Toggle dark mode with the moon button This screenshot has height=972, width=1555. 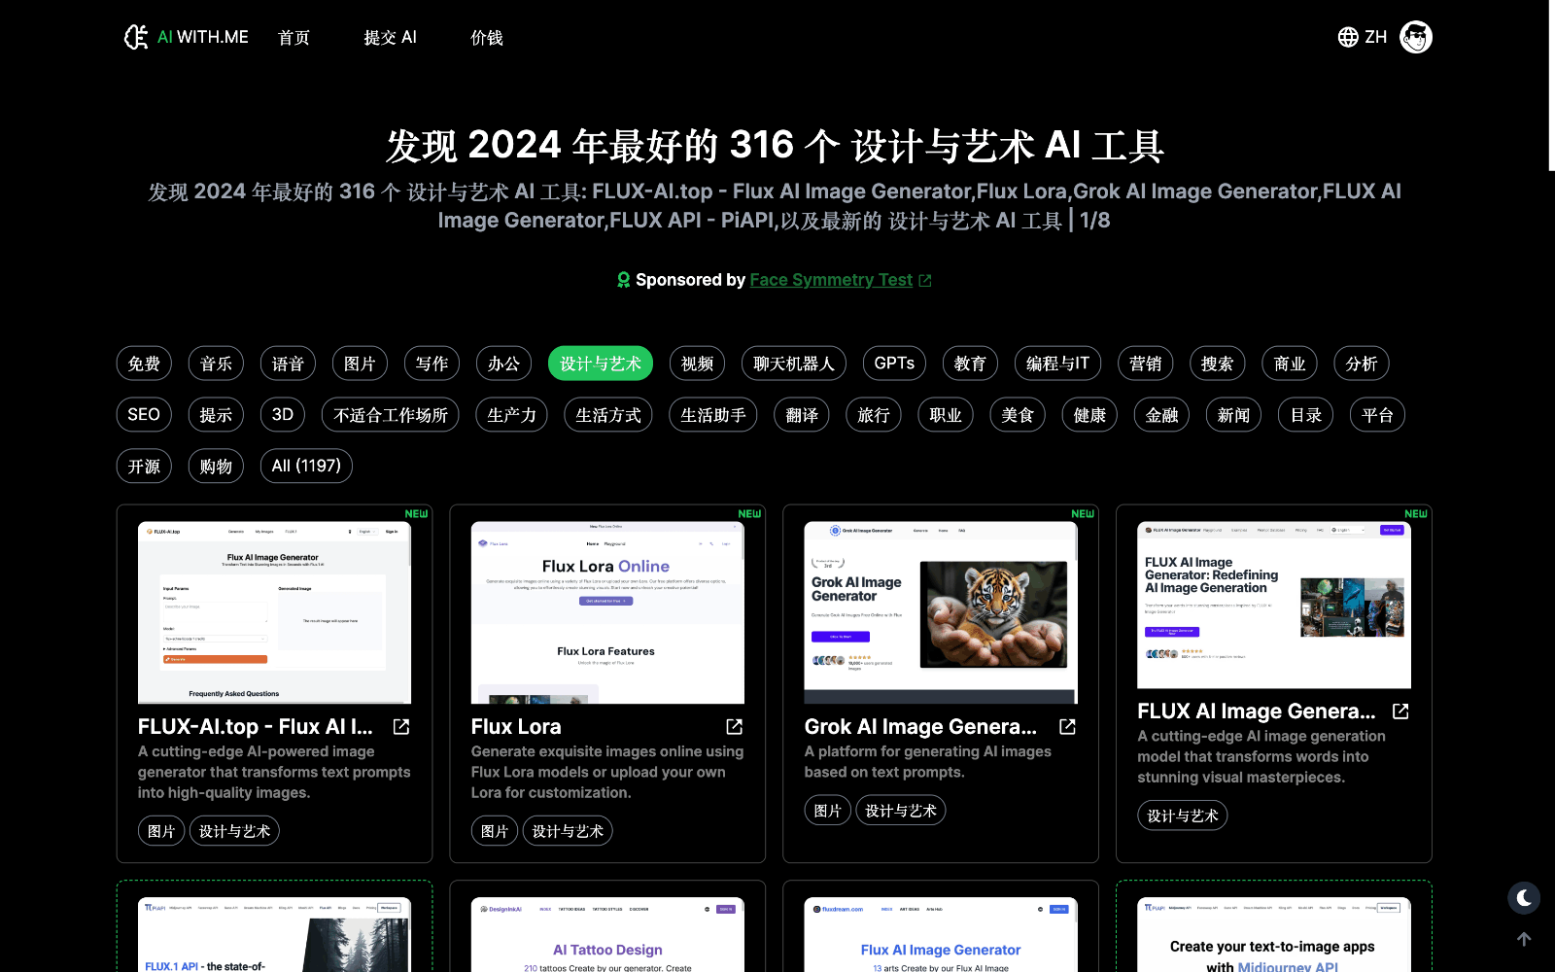[1523, 898]
